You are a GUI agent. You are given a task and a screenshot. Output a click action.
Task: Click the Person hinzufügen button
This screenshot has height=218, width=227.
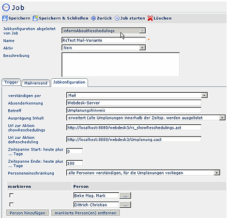[x=28, y=213]
